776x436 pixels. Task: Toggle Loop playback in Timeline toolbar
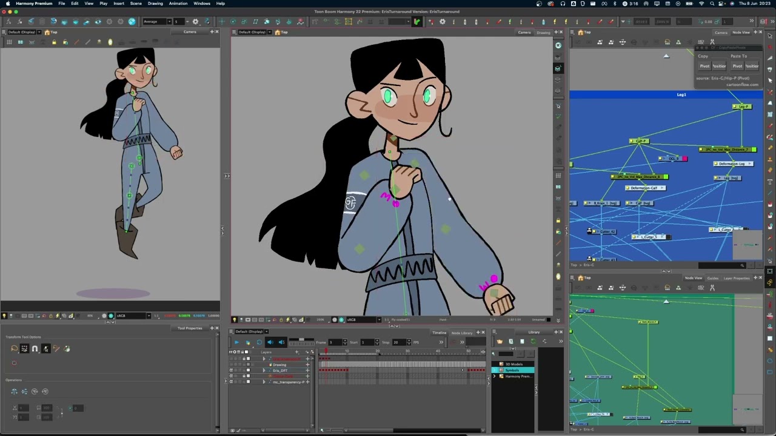[x=259, y=342]
